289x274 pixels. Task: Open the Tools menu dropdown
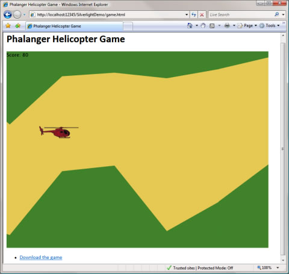270,26
